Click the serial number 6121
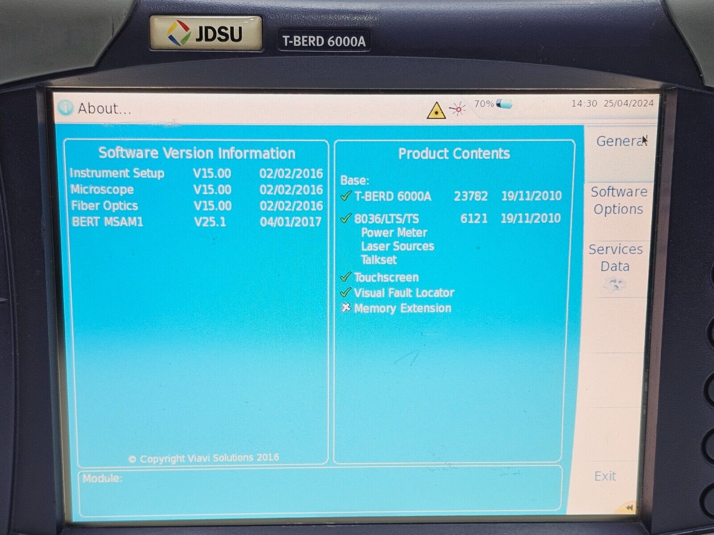Viewport: 714px width, 535px height. (474, 218)
